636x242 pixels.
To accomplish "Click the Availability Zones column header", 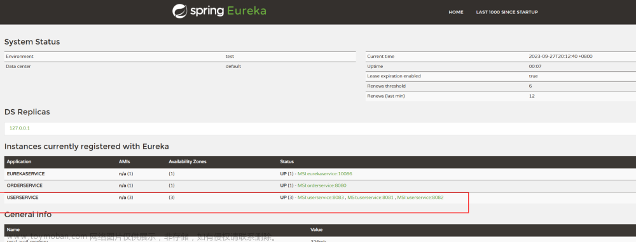I will coord(188,162).
